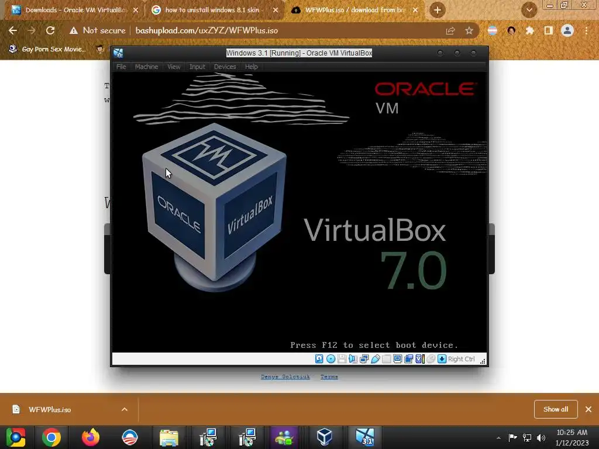
Task: Switch to the Windows 3.1 VM taskbar icon
Action: pos(365,437)
